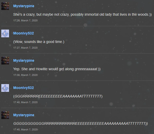Click the timestamp 17:40, March 7, 2020

(25, 102)
